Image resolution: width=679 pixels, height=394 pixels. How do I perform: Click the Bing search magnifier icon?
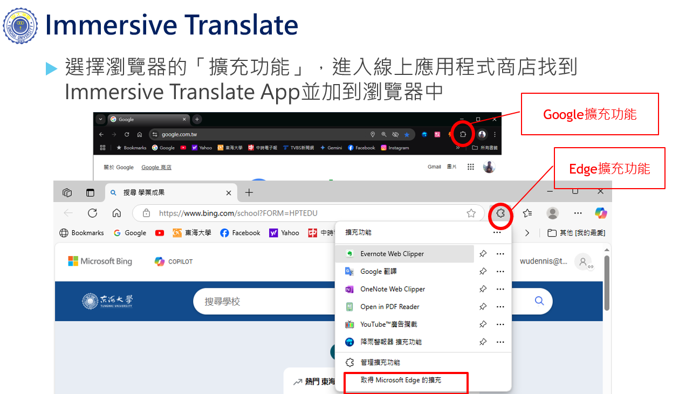[539, 301]
